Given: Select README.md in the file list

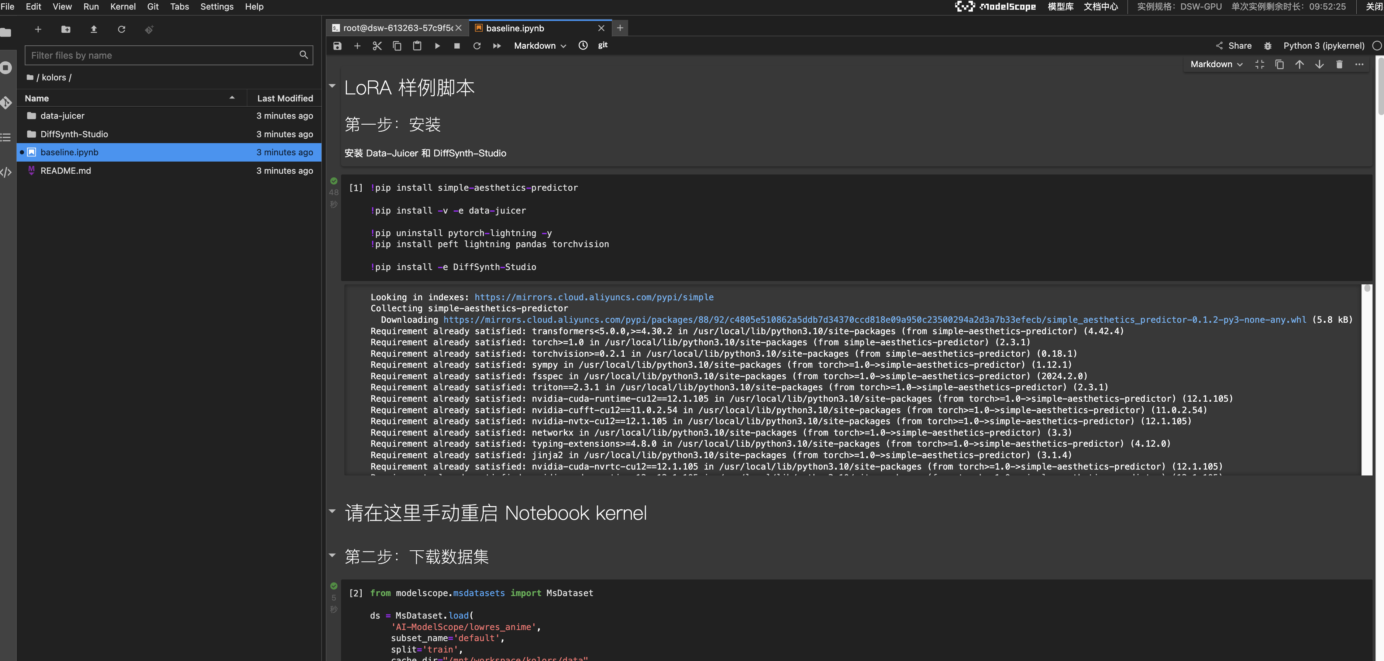Looking at the screenshot, I should (x=169, y=171).
